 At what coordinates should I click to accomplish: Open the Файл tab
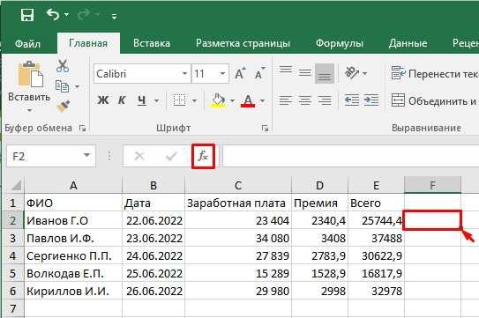pyautogui.click(x=27, y=43)
